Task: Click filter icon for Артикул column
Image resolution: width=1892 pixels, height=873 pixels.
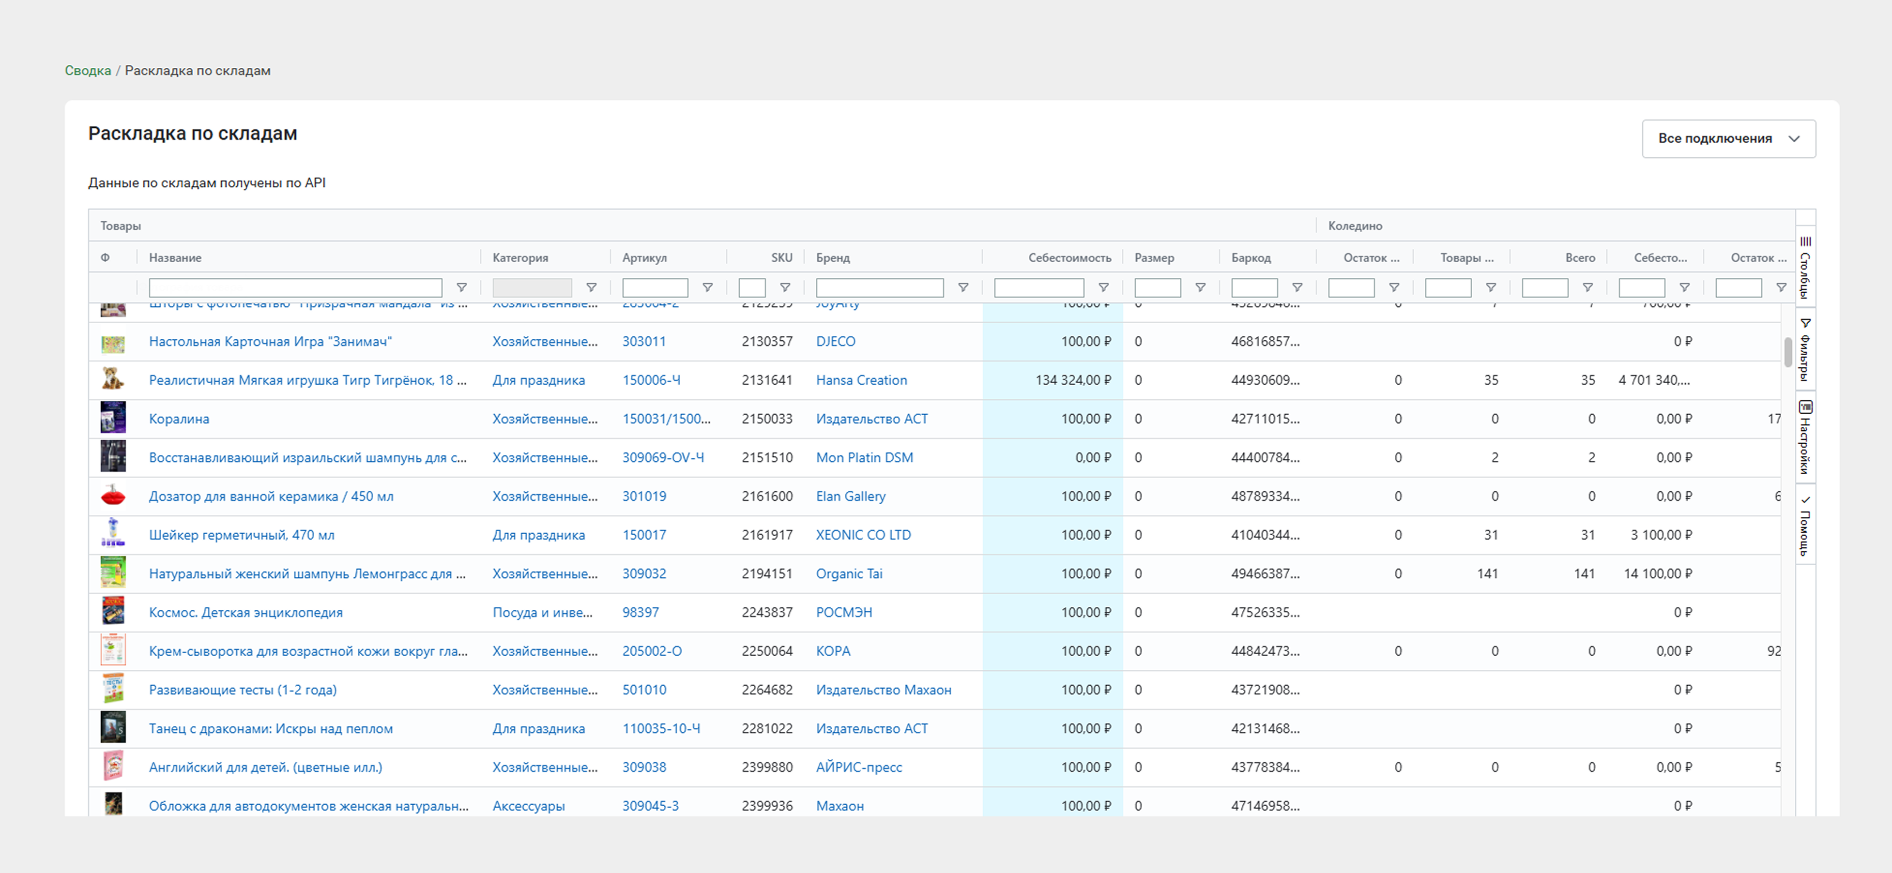Action: (x=707, y=288)
